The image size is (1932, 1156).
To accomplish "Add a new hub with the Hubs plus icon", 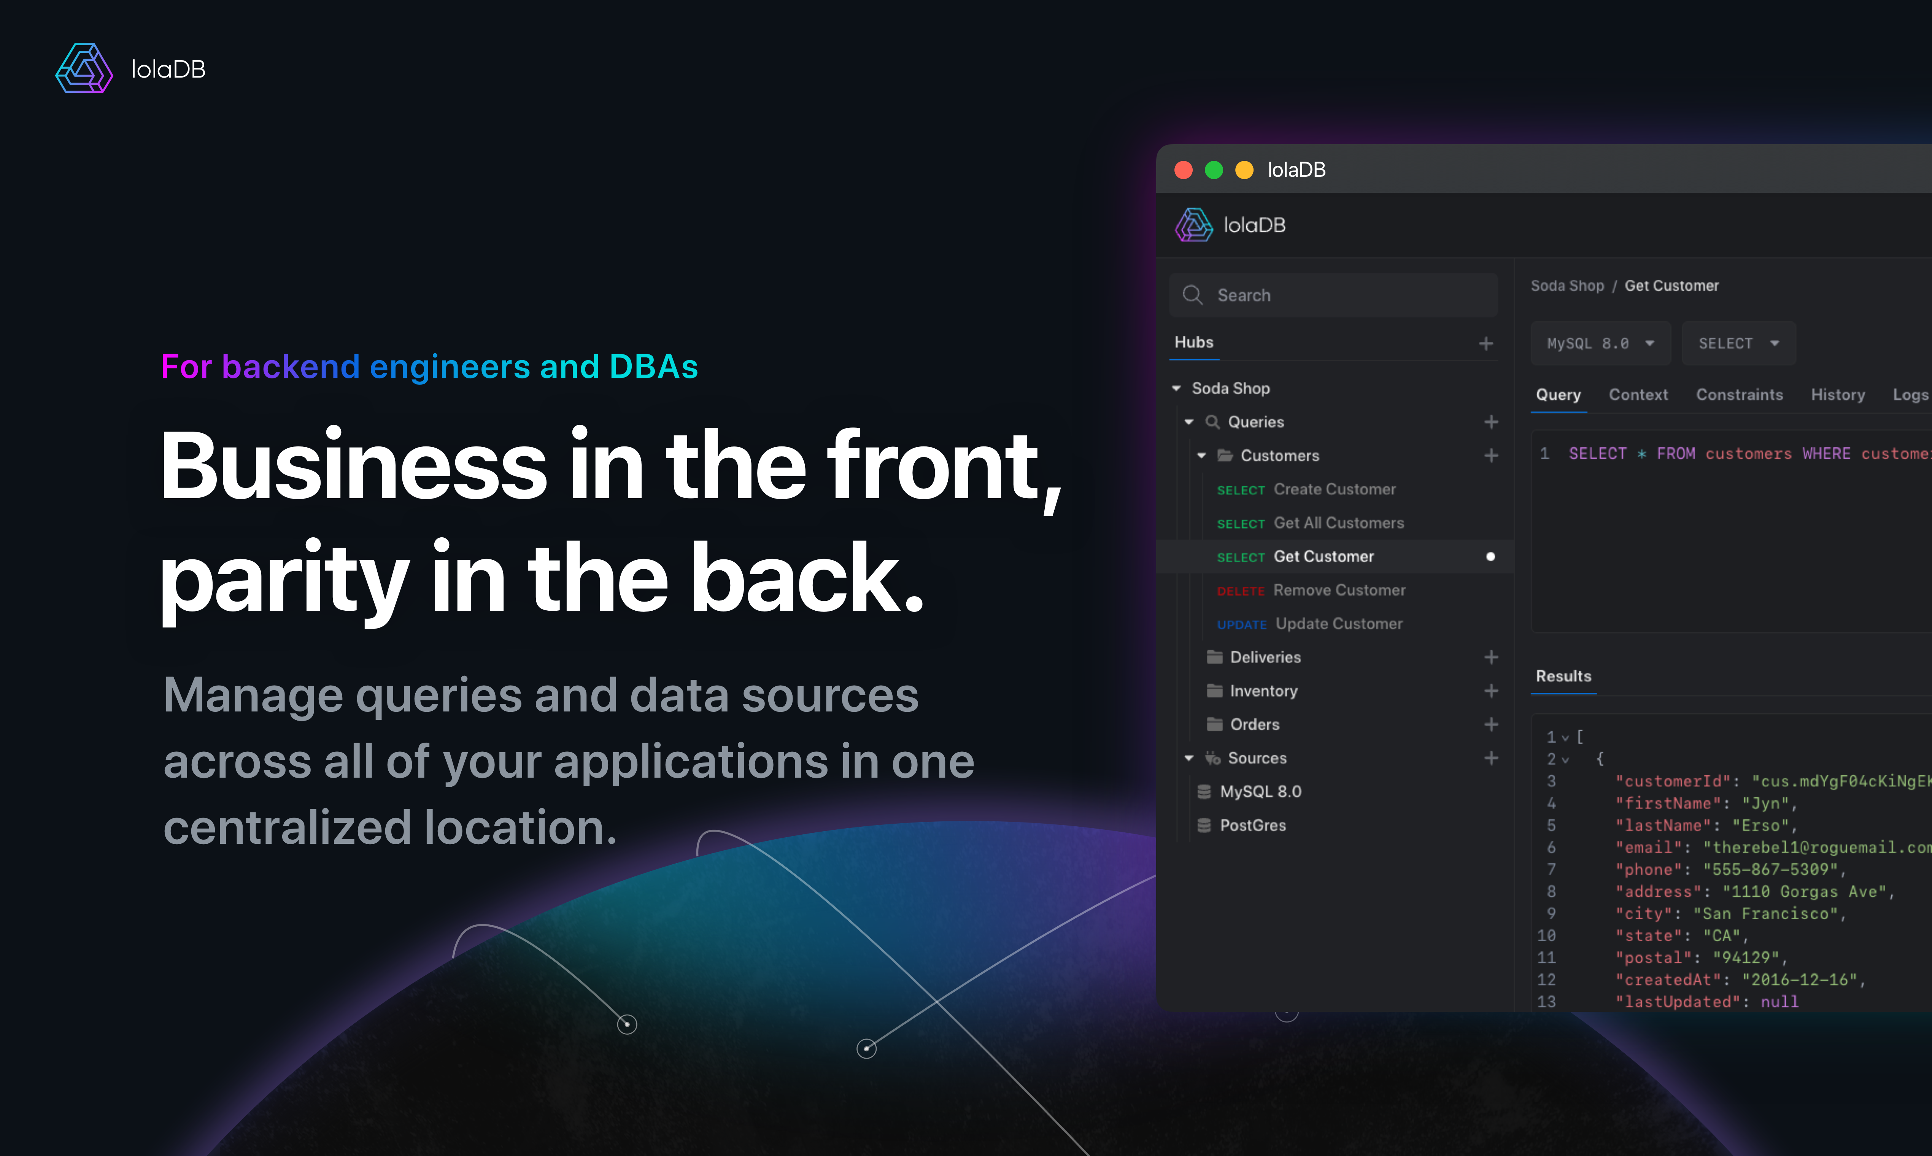I will [x=1486, y=343].
